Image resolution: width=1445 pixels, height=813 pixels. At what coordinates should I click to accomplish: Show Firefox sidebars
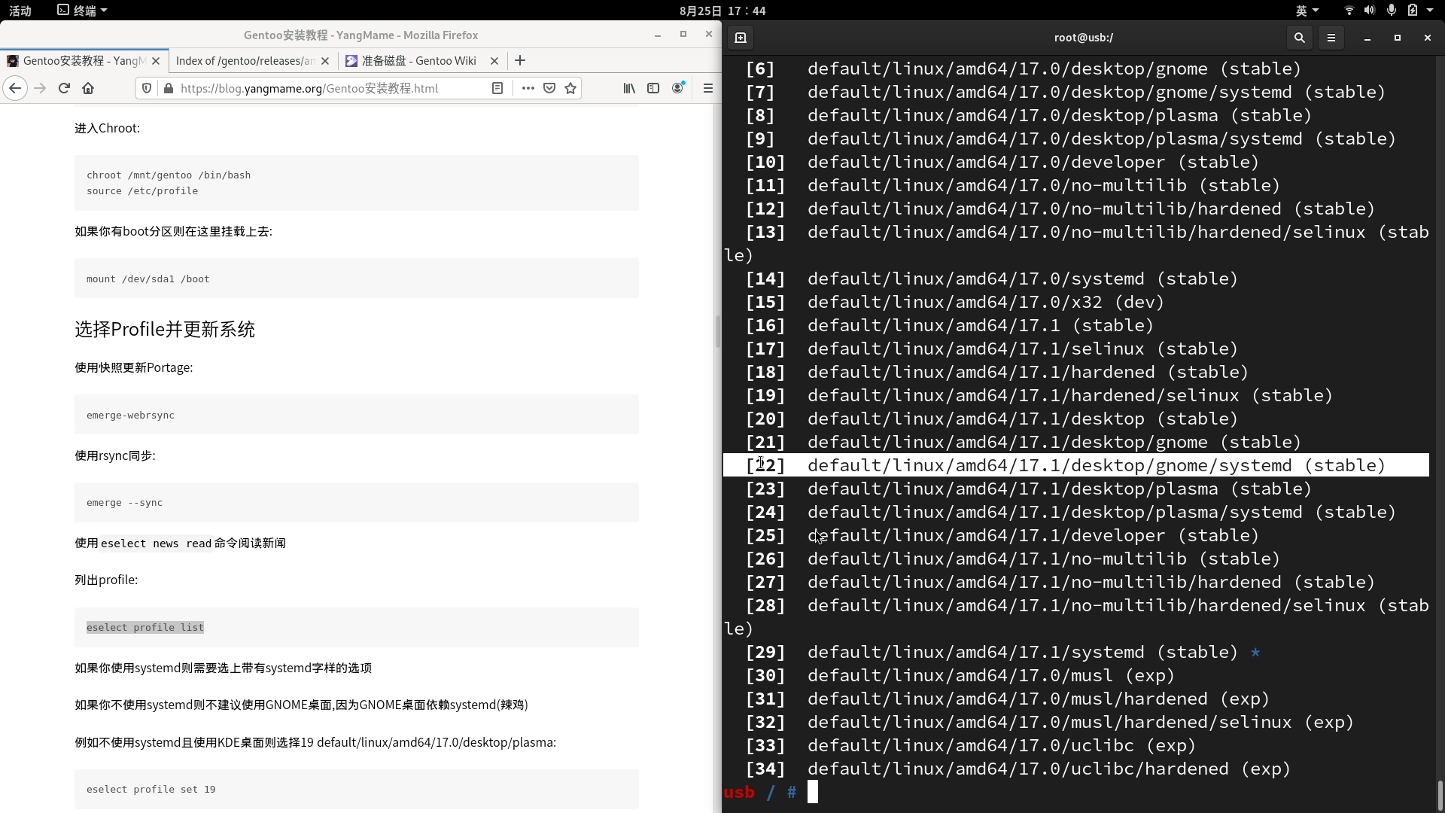tap(653, 88)
